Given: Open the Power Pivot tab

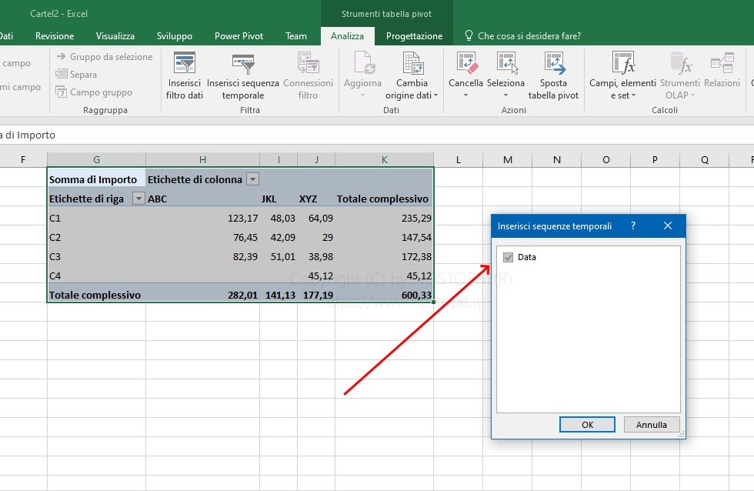Looking at the screenshot, I should (239, 36).
